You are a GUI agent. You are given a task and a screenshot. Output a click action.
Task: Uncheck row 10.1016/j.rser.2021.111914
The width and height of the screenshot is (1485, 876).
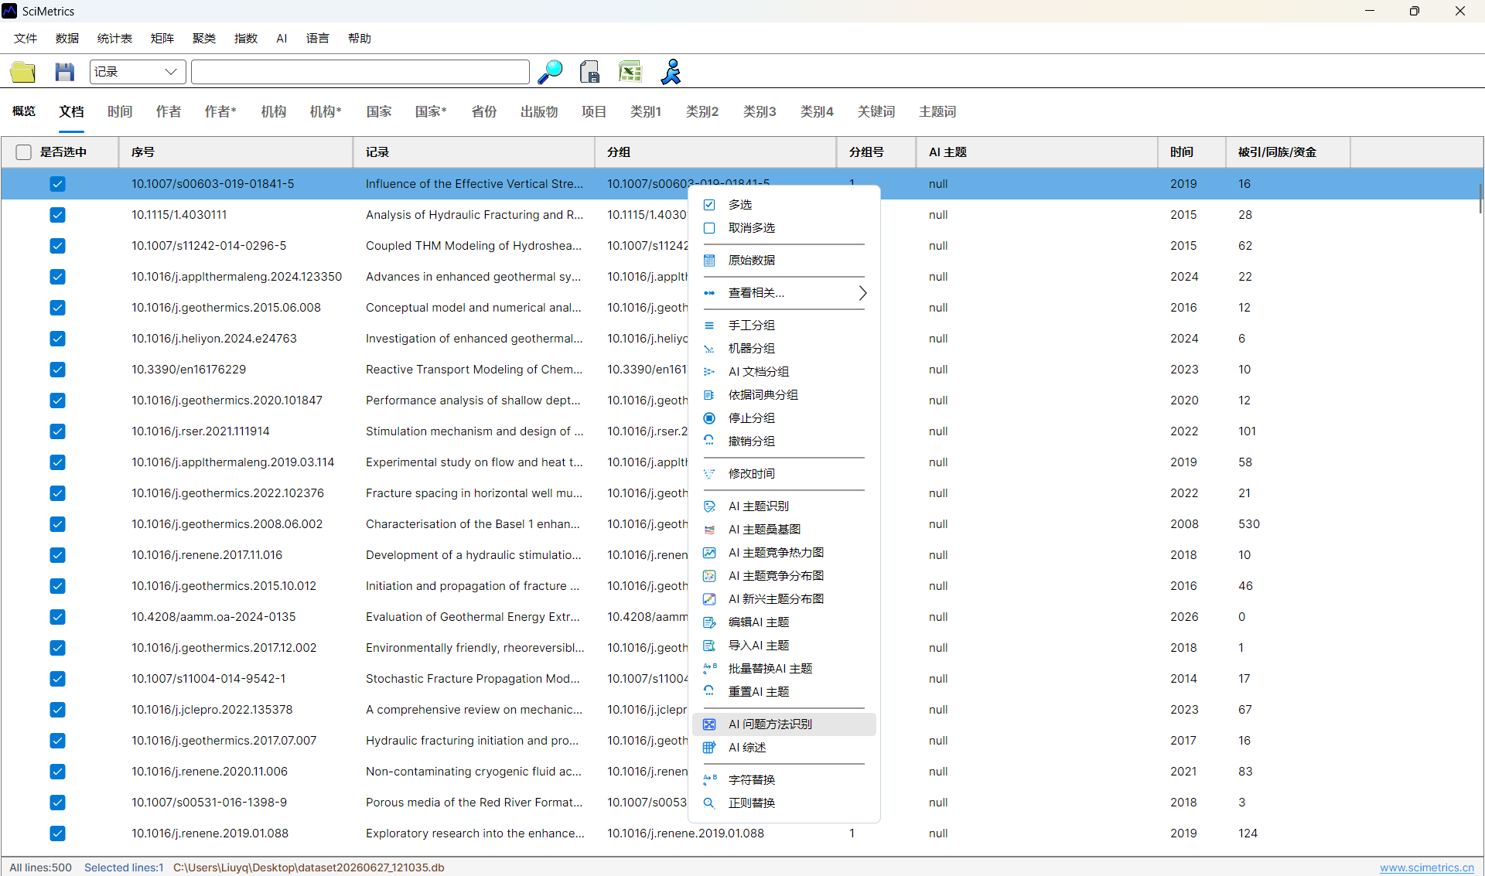57,431
